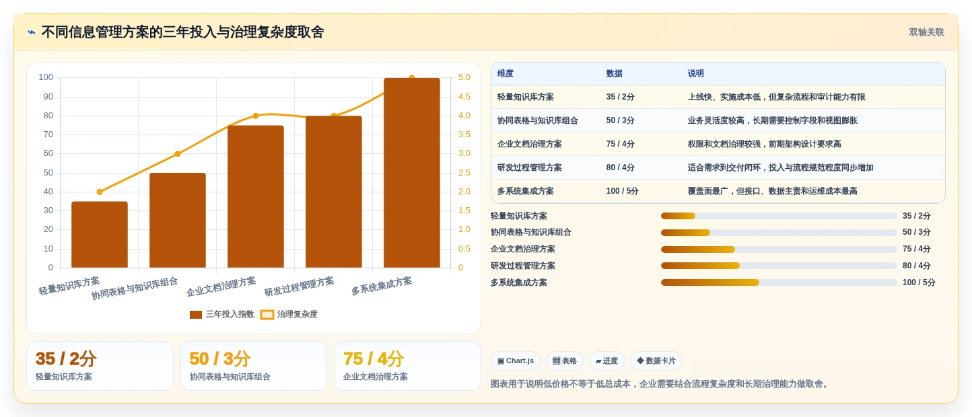Click the description starting with 业务灵活度较高
The width and height of the screenshot is (972, 417).
point(773,121)
